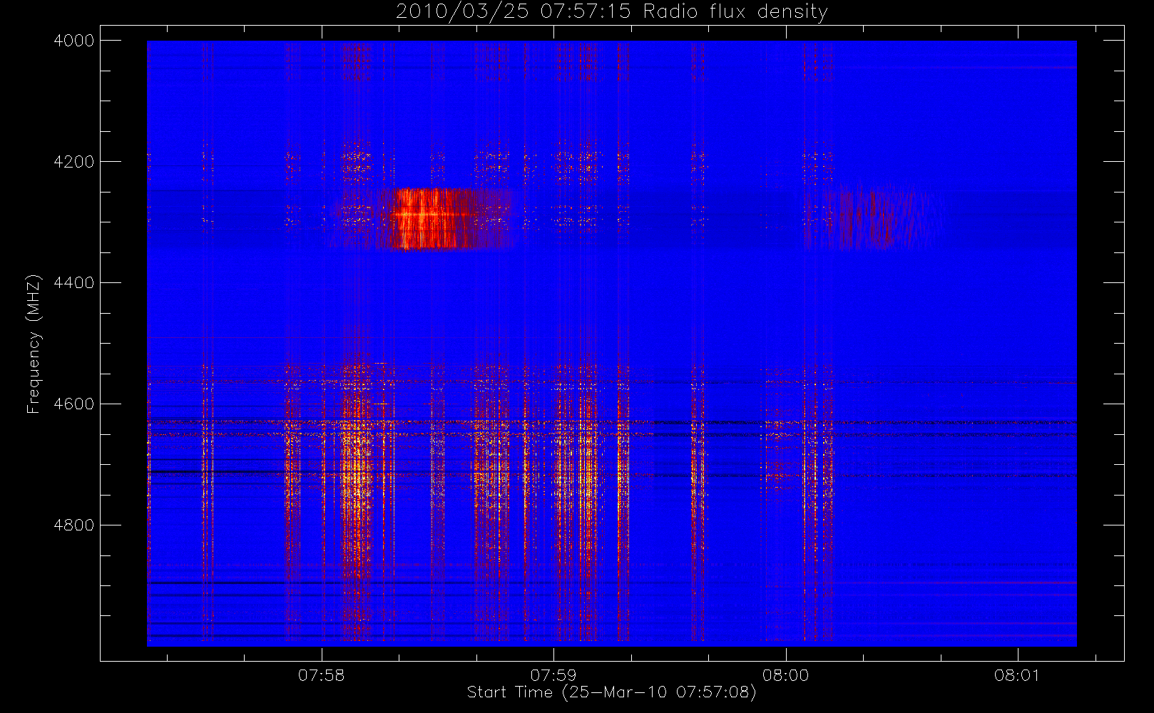Click the plot title '2010/03/25 07:57:15 Radio flux density'
Screen dimensions: 1154x713
click(612, 11)
